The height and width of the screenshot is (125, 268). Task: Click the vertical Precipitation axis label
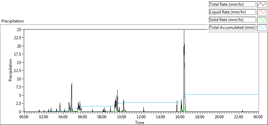point(10,70)
